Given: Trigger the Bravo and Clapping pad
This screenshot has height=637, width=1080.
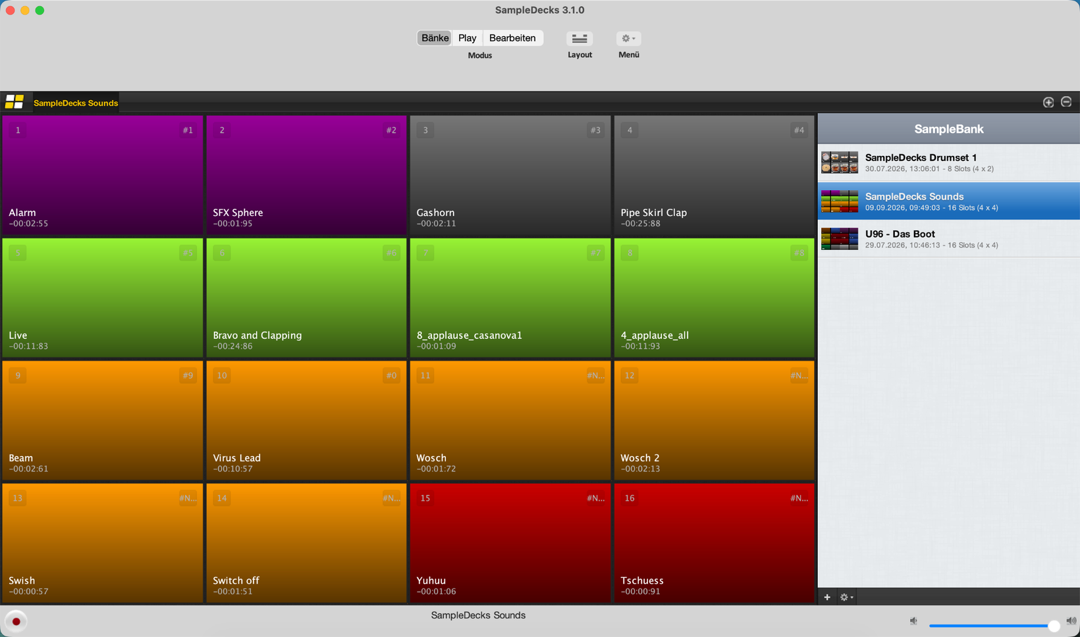Looking at the screenshot, I should pos(306,298).
